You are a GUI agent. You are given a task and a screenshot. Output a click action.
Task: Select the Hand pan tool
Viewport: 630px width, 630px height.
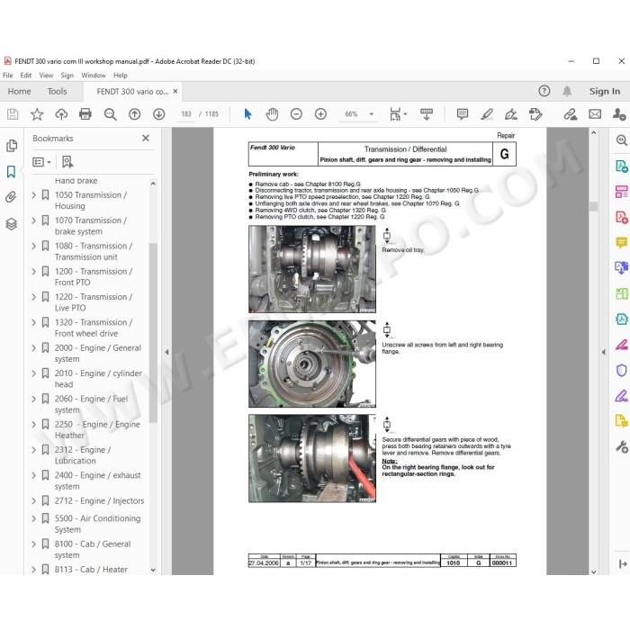(272, 114)
